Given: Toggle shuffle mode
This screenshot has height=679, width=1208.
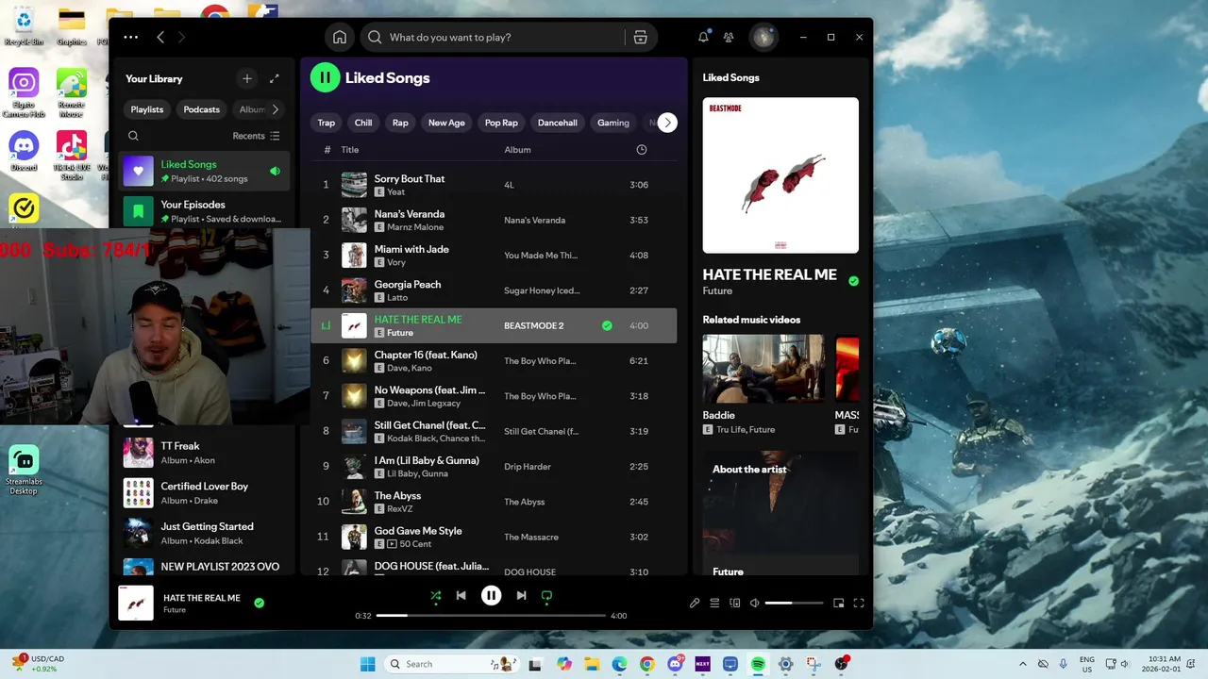Looking at the screenshot, I should 435,595.
